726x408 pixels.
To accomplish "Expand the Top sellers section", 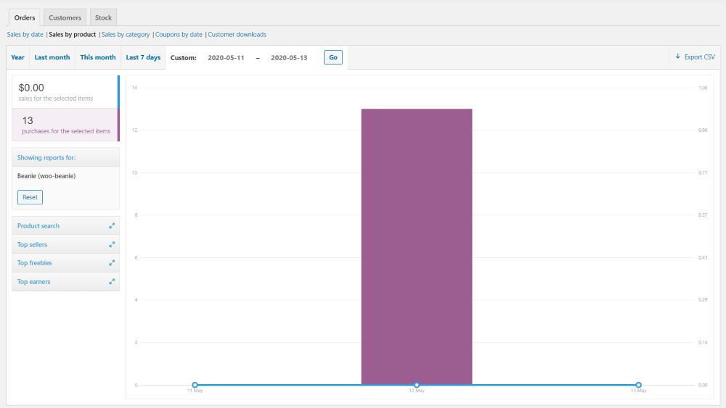I will coord(66,244).
